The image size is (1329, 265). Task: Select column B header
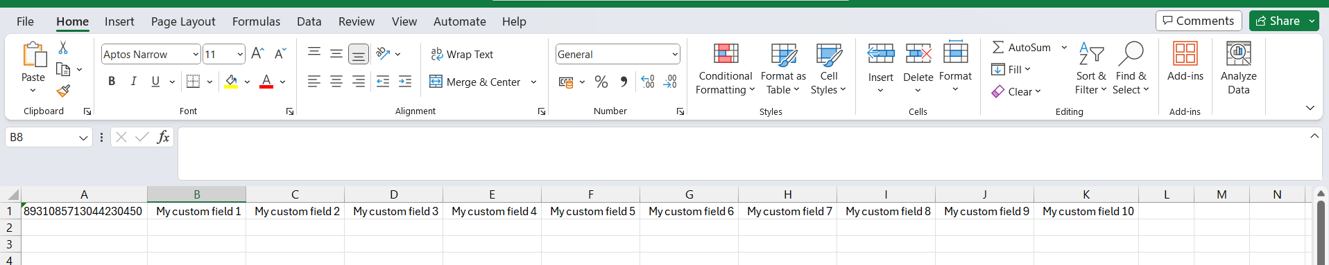[197, 194]
